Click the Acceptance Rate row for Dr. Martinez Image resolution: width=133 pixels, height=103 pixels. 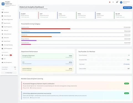104,60
